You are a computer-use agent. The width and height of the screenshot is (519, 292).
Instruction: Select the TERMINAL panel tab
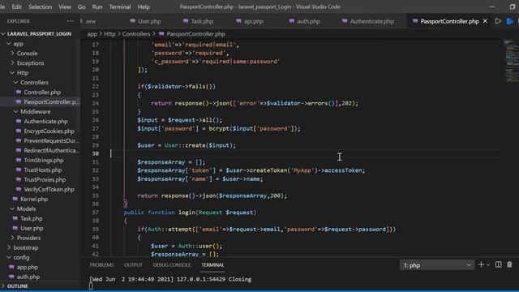(x=212, y=265)
